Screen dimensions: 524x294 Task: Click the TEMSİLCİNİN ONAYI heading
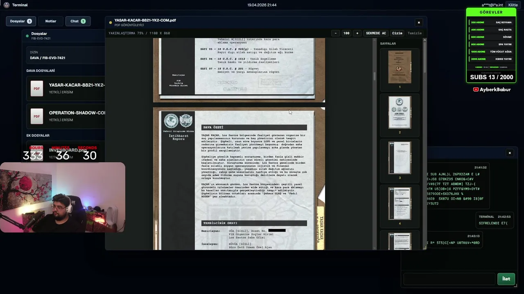[x=254, y=223]
